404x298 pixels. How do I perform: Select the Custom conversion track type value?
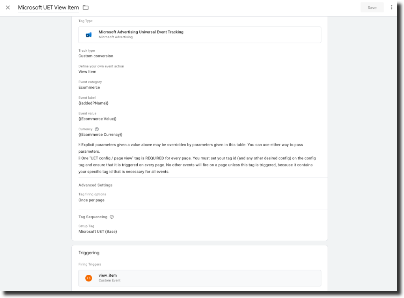click(96, 56)
